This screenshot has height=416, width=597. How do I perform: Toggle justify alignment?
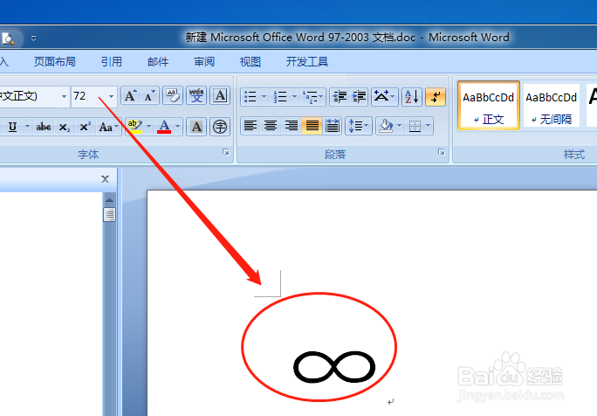pos(312,126)
